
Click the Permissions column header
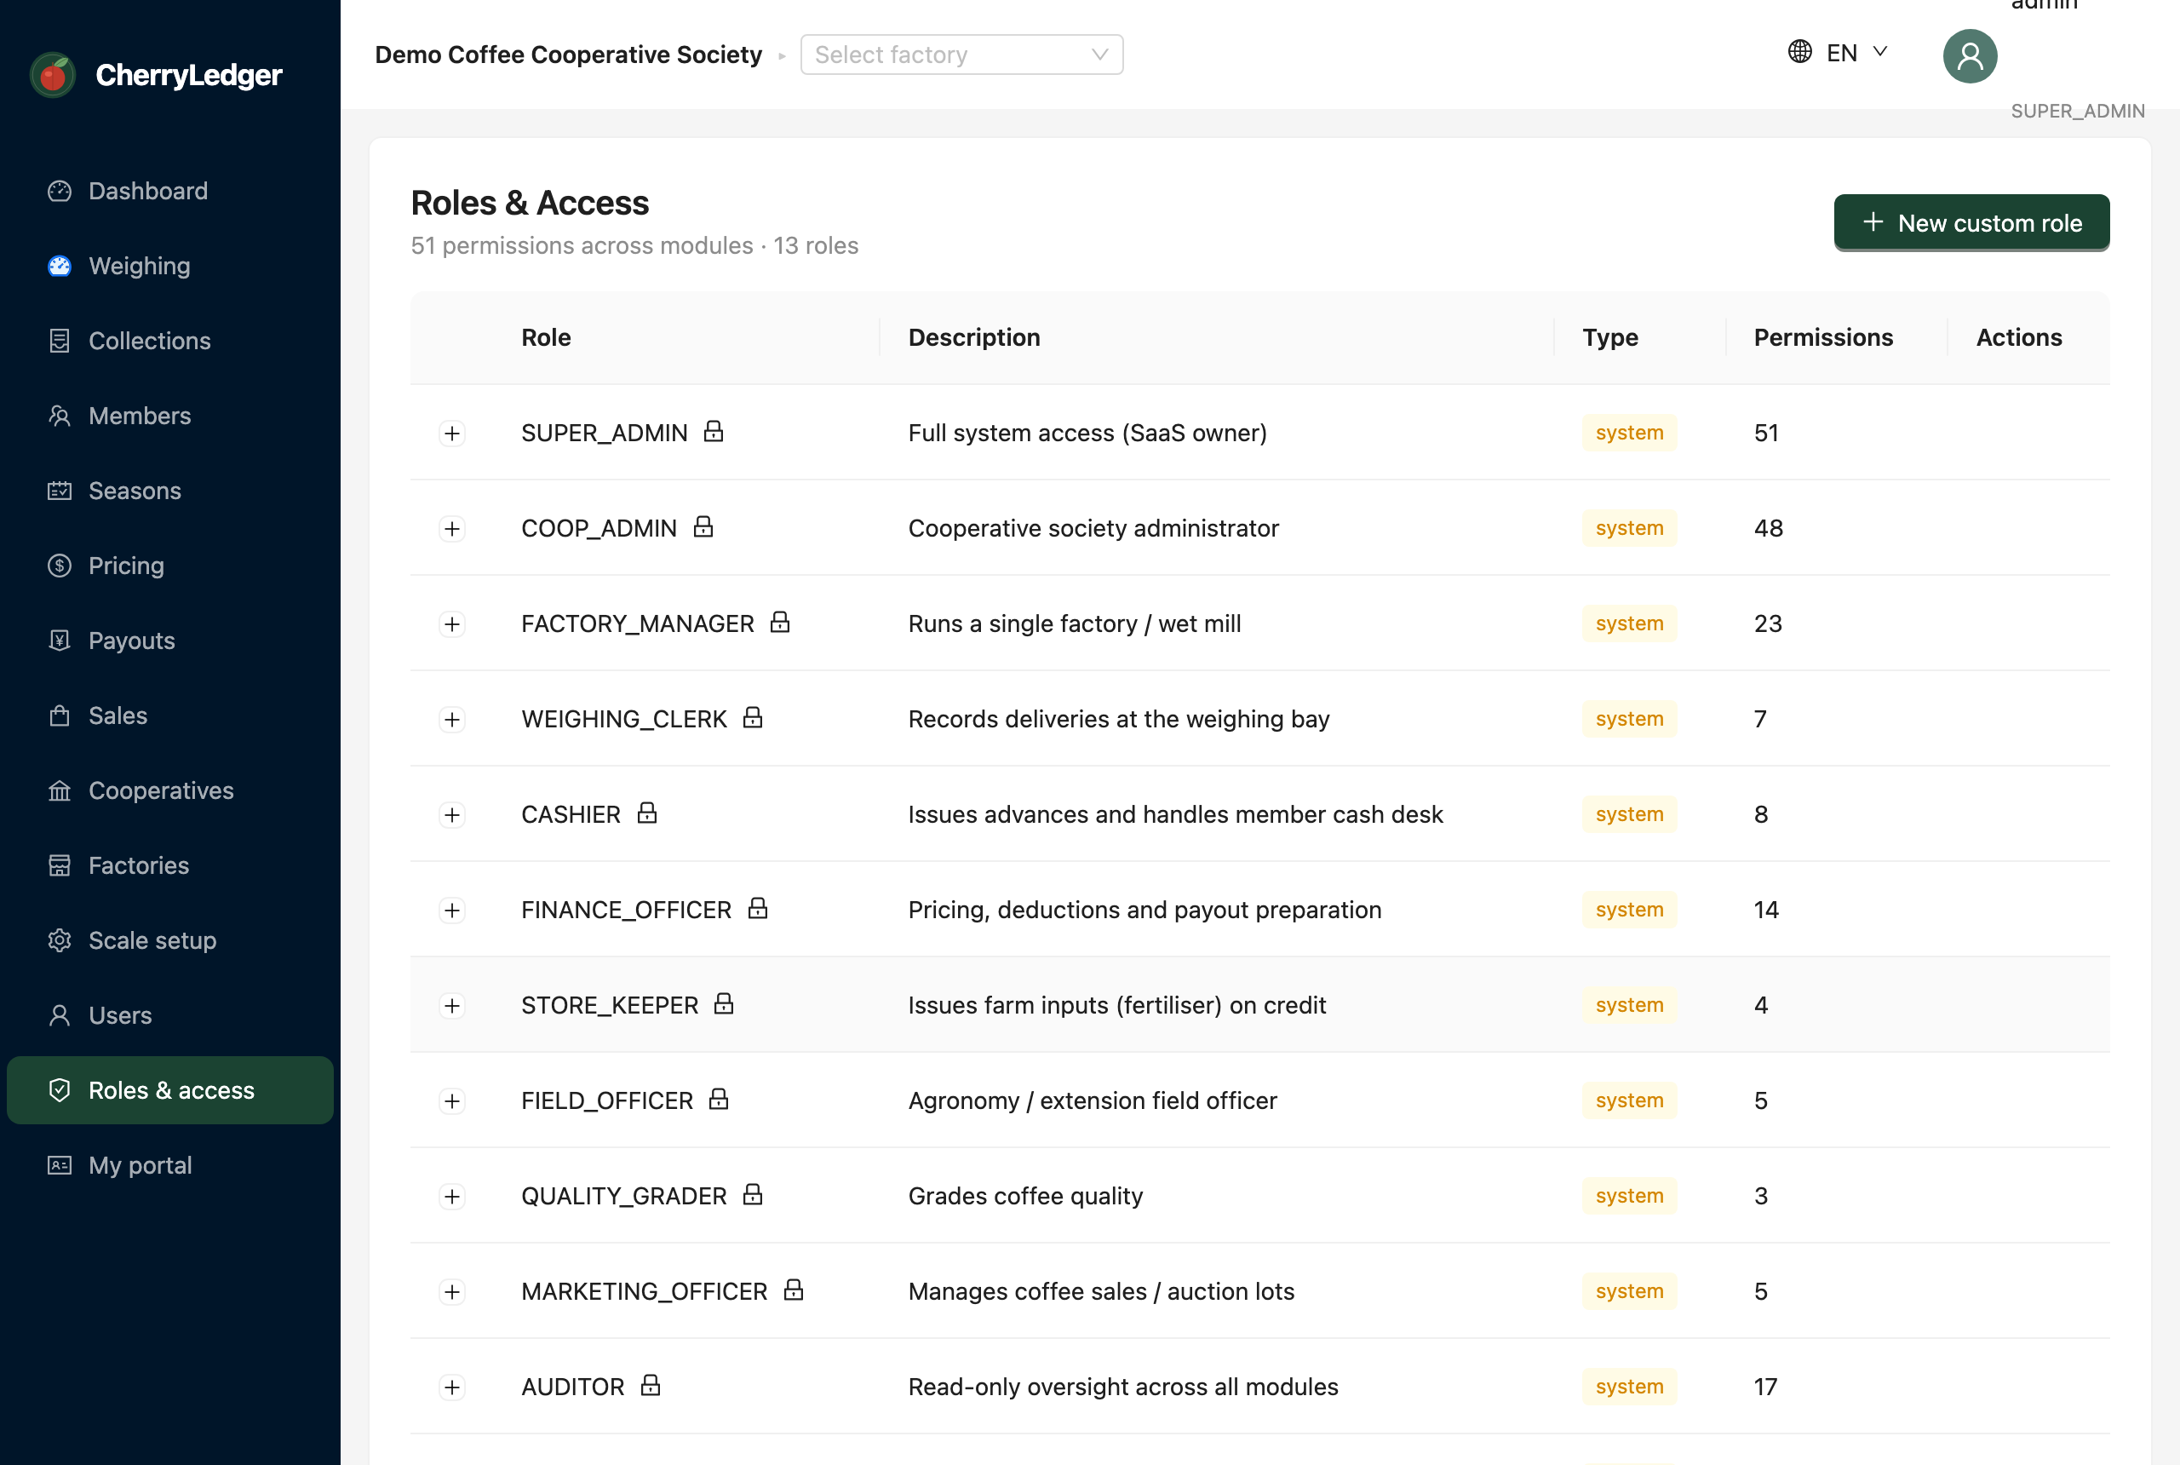1823,337
